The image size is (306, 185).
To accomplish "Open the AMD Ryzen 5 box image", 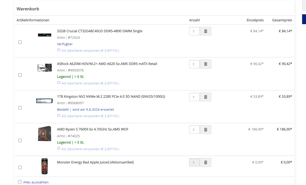I will pos(45,134).
